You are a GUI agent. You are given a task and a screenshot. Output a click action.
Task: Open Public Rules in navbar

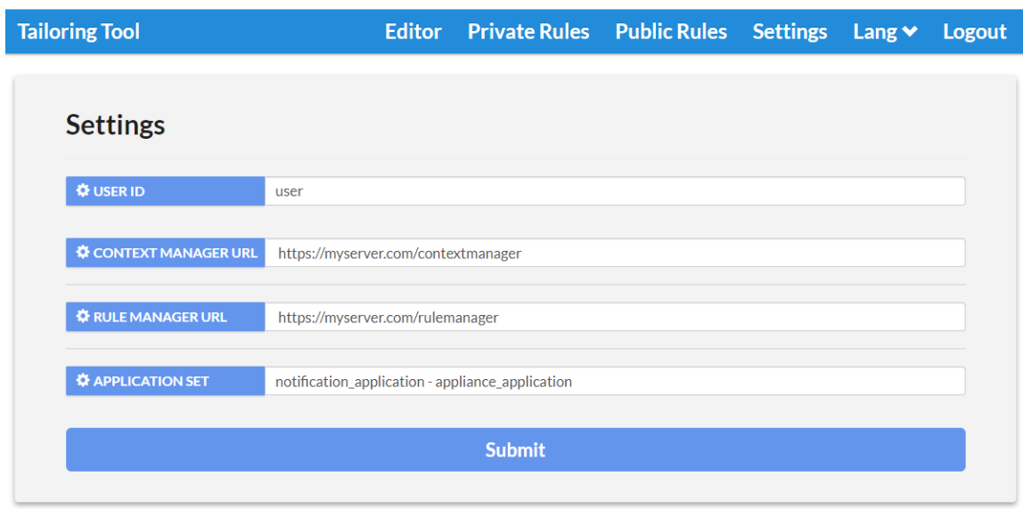pyautogui.click(x=671, y=31)
